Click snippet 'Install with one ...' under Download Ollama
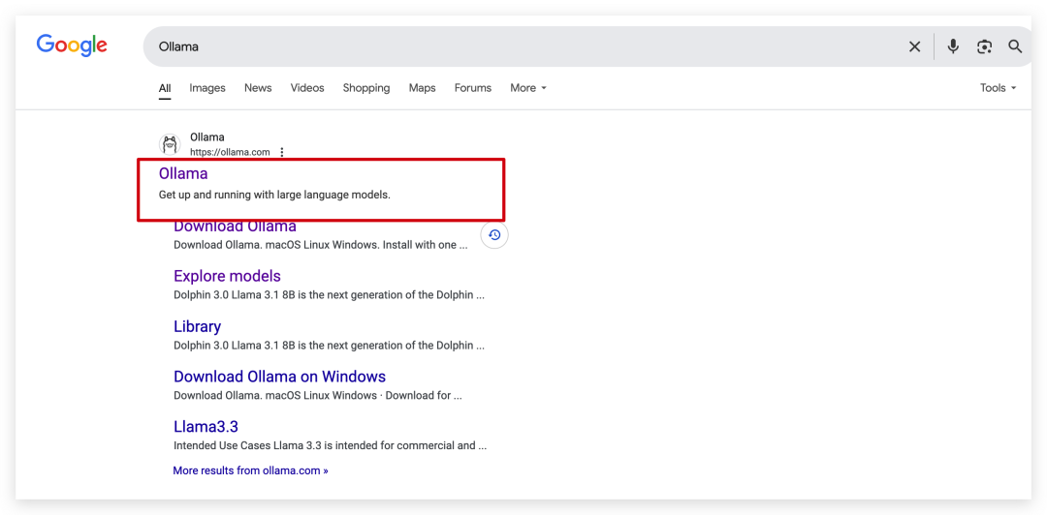This screenshot has width=1047, height=515. pos(425,245)
